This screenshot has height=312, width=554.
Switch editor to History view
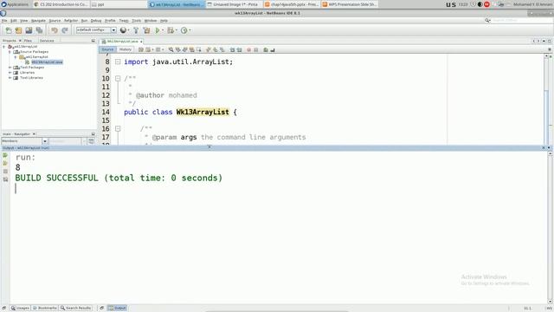pos(125,49)
